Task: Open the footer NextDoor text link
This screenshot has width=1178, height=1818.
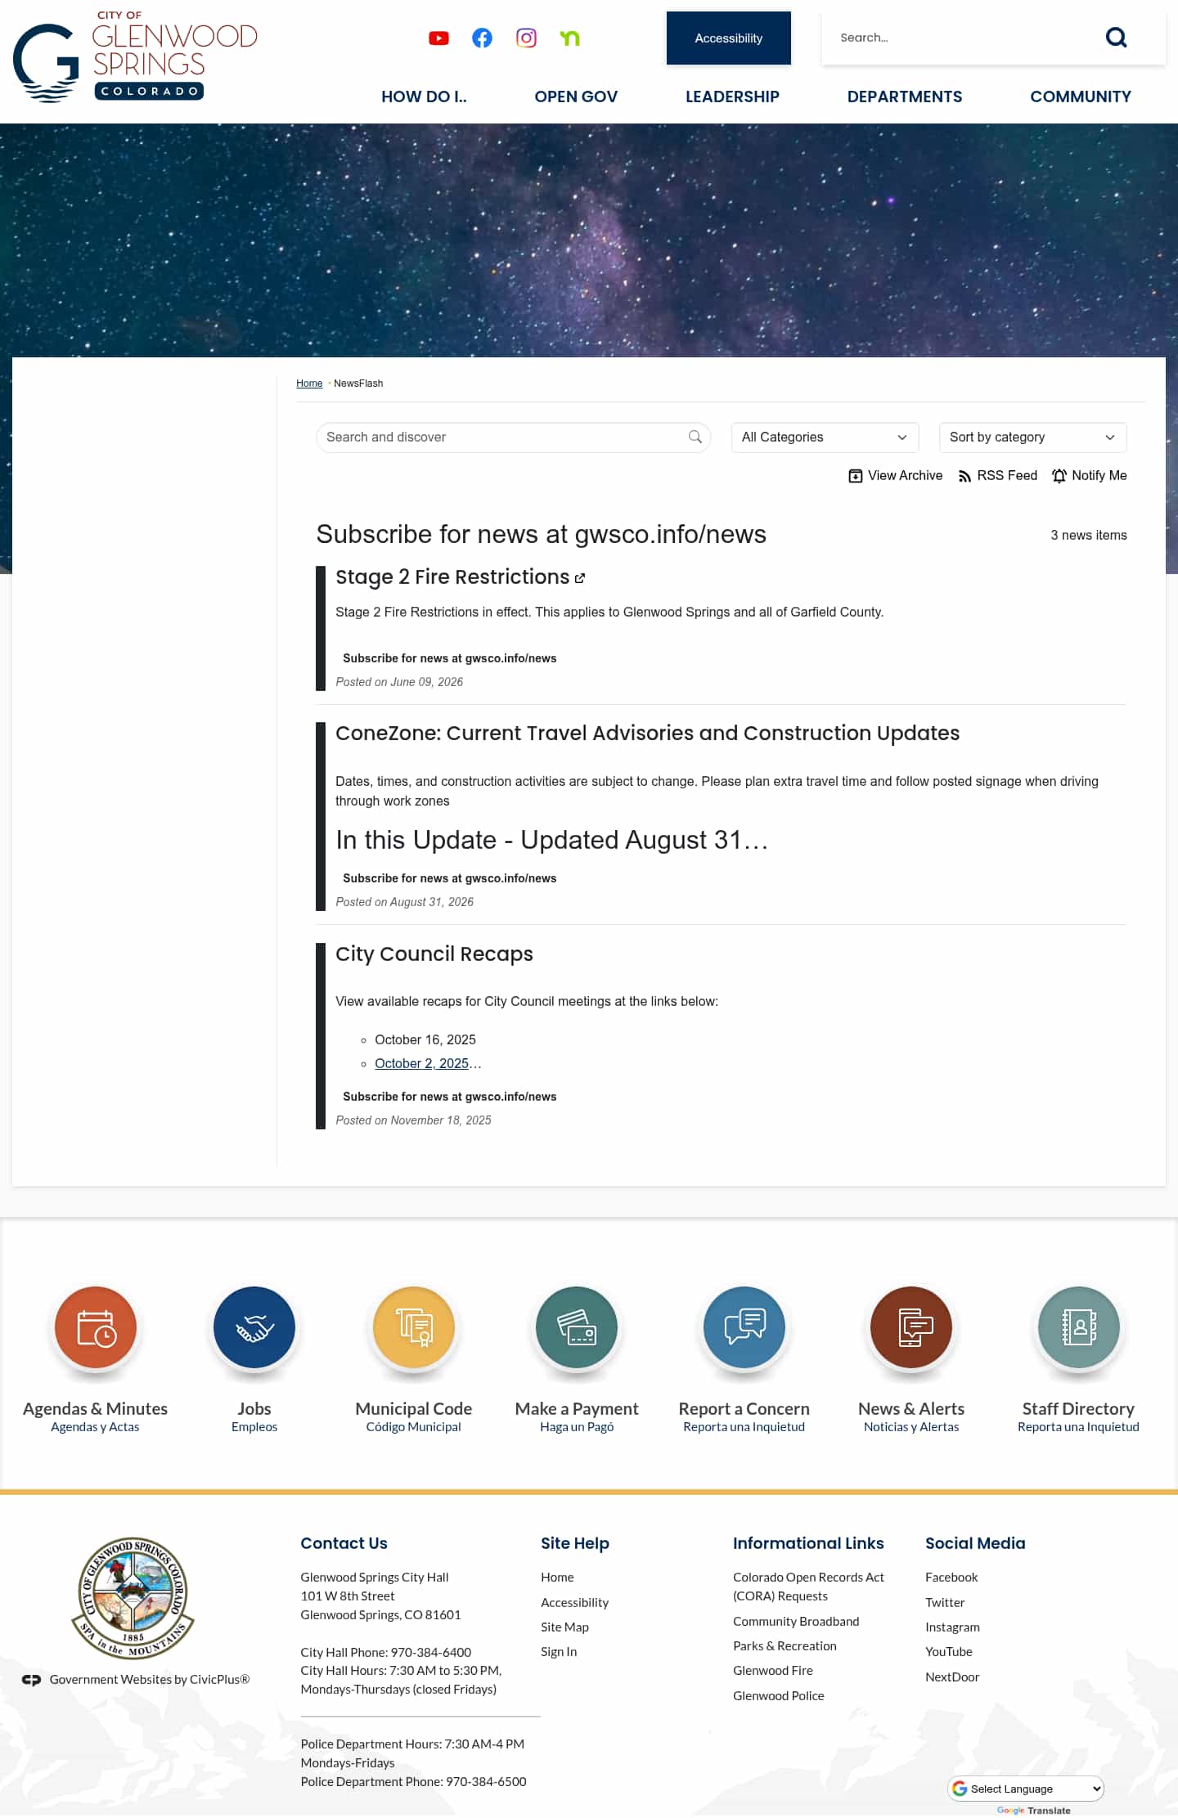Action: 952,1677
